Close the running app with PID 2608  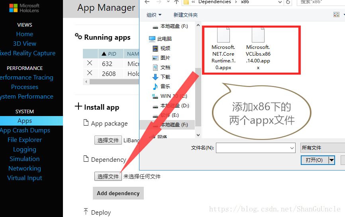pos(90,73)
